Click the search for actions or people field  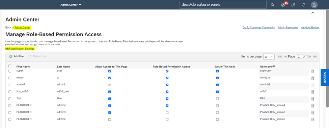point(223,5)
